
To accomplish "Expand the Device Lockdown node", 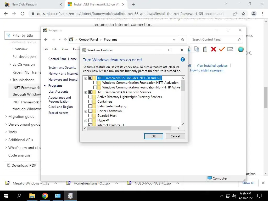I will (x=86, y=111).
